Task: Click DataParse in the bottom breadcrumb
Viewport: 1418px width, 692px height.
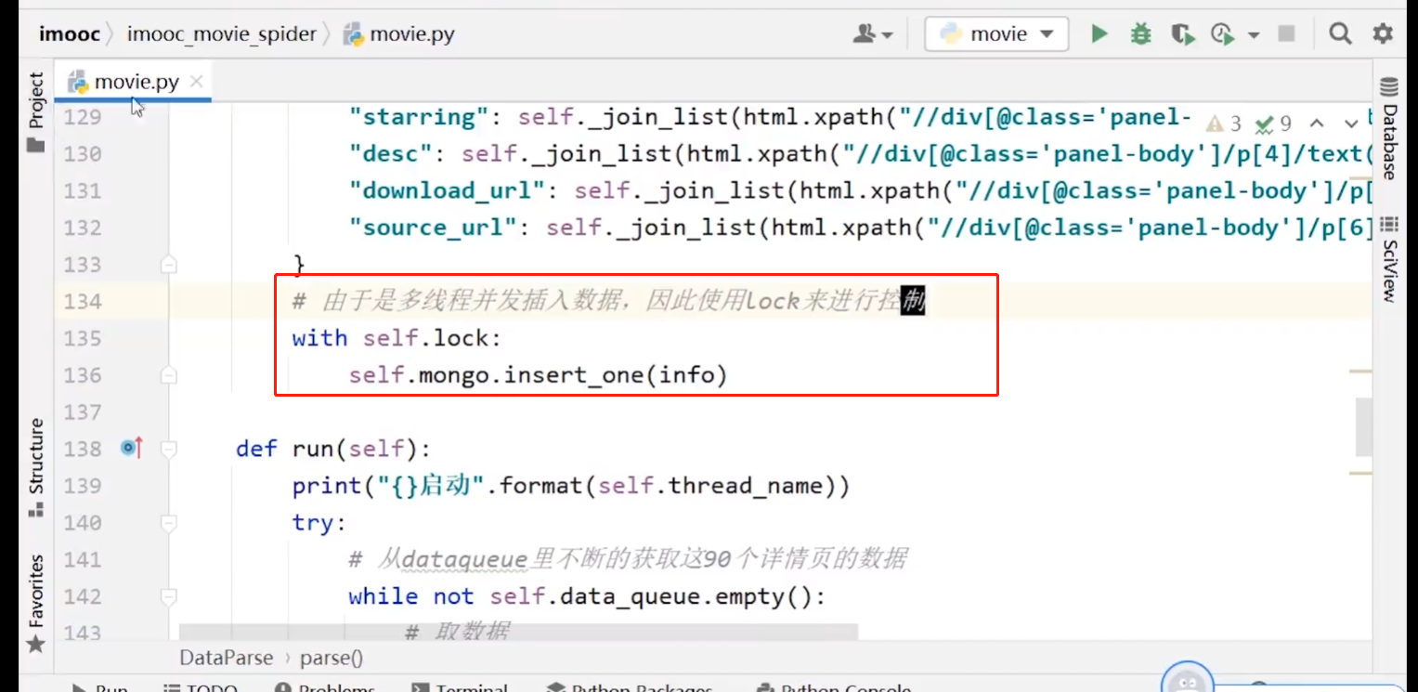Action: [227, 658]
